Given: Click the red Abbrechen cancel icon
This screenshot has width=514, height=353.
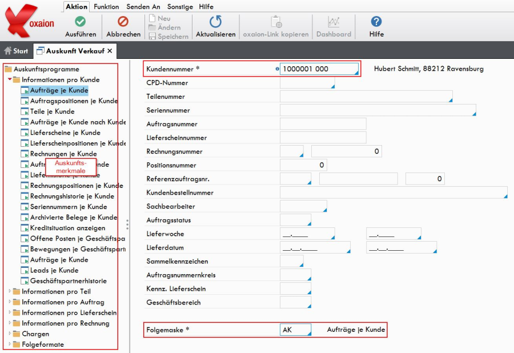Looking at the screenshot, I should [x=123, y=22].
